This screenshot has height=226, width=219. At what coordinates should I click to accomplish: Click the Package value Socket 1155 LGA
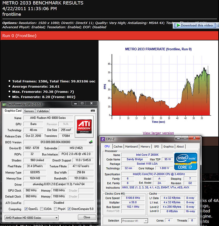pos(147,164)
